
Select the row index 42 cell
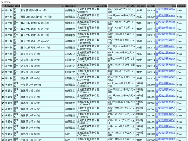click(x=3, y=85)
